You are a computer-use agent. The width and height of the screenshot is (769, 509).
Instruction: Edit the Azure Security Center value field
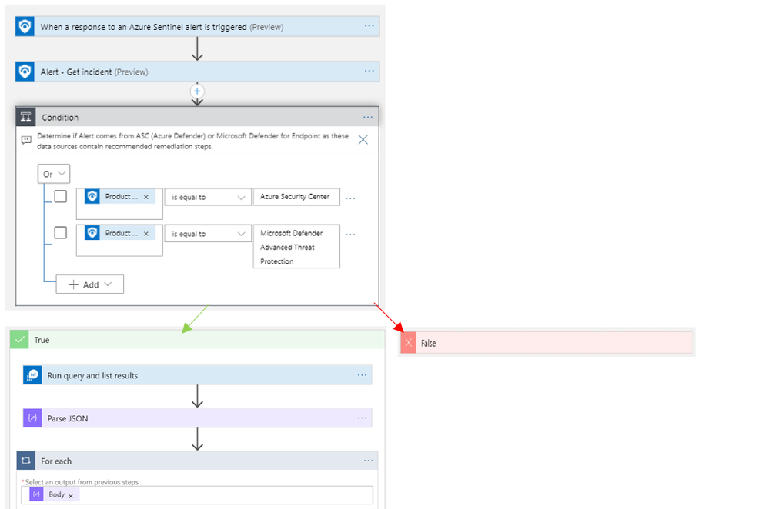(296, 196)
